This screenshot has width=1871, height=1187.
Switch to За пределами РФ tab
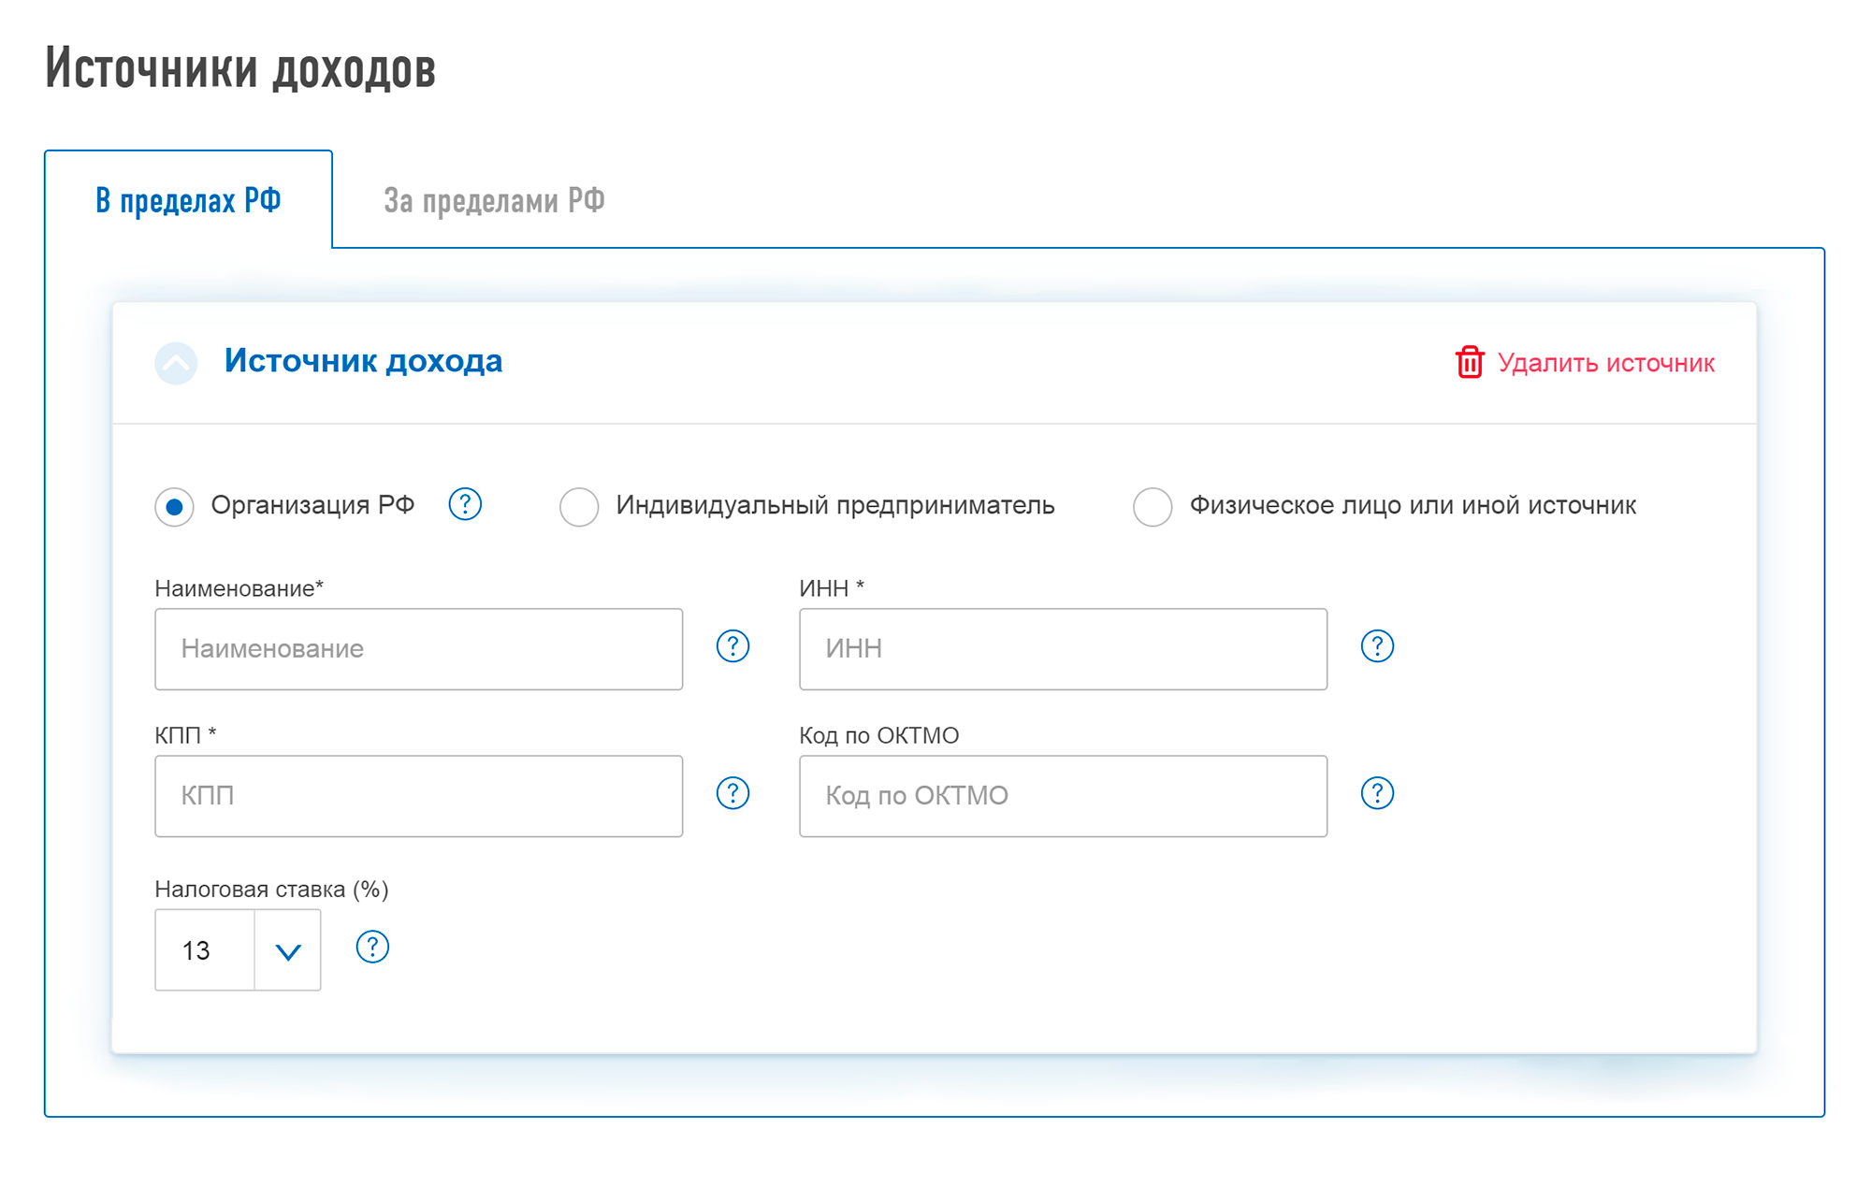click(x=494, y=200)
